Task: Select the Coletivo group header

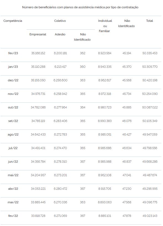Action: coord(60,21)
